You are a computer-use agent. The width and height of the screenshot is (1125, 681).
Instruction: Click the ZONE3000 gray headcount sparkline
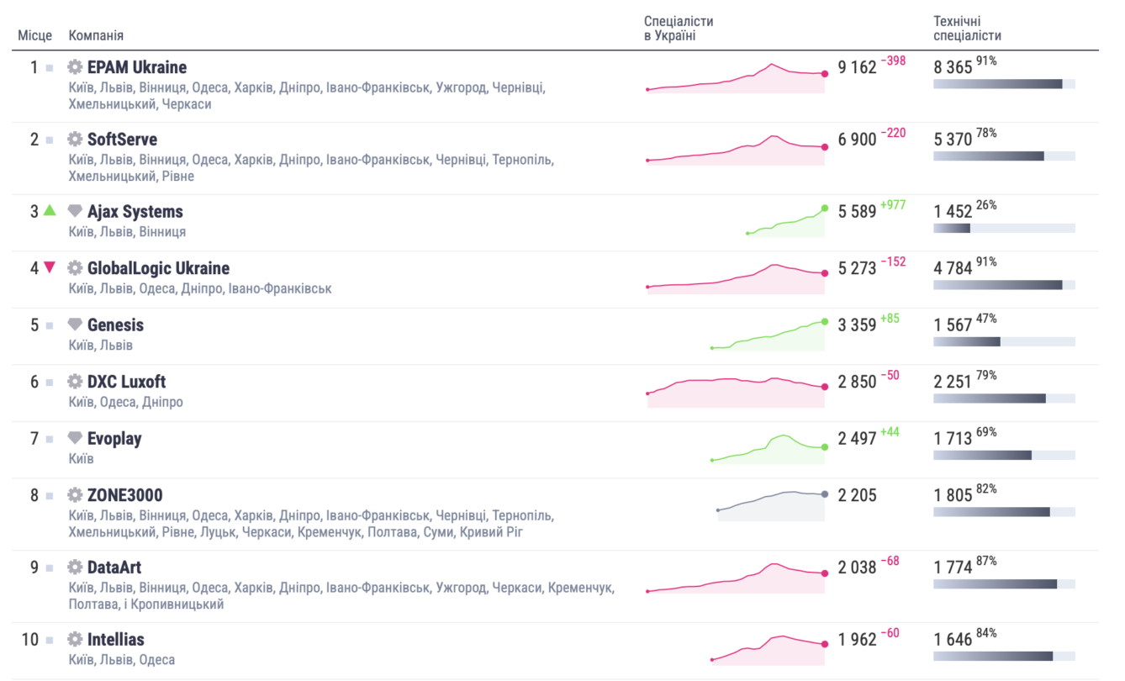[x=771, y=505]
